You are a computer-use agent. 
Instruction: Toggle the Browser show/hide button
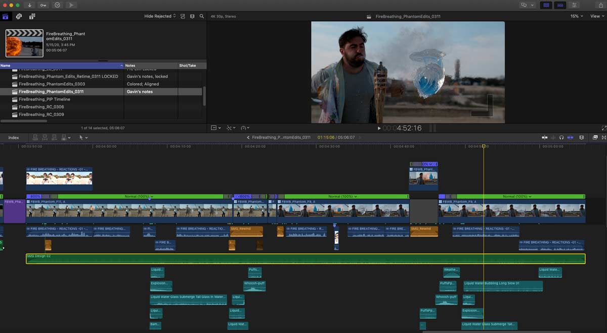tap(546, 5)
